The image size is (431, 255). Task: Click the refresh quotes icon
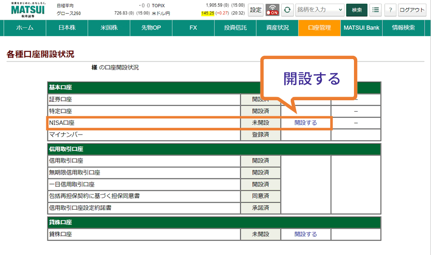tap(287, 10)
